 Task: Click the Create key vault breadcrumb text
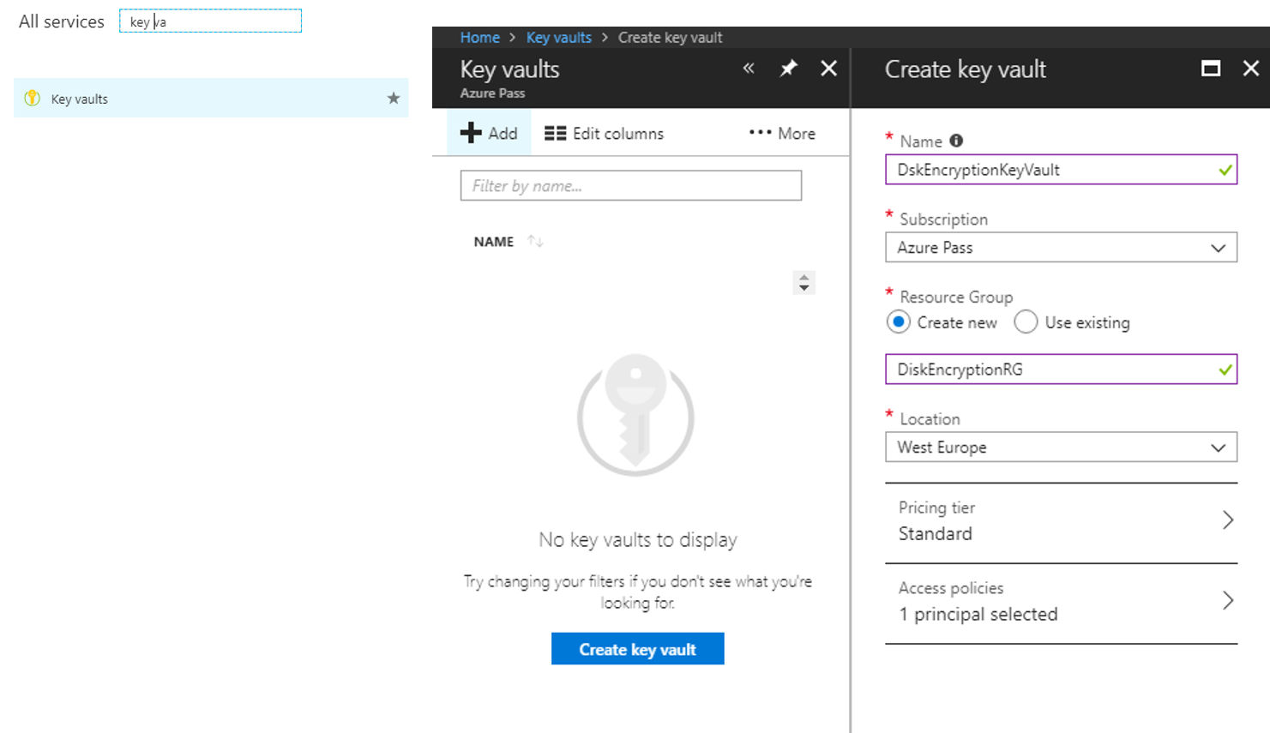[670, 38]
